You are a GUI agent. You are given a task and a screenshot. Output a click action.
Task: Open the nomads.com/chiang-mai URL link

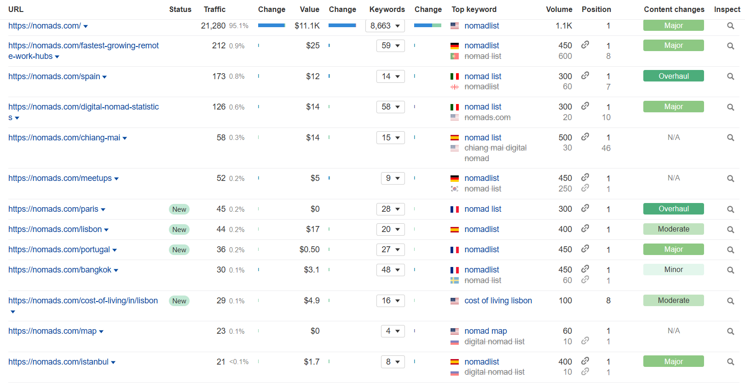64,138
